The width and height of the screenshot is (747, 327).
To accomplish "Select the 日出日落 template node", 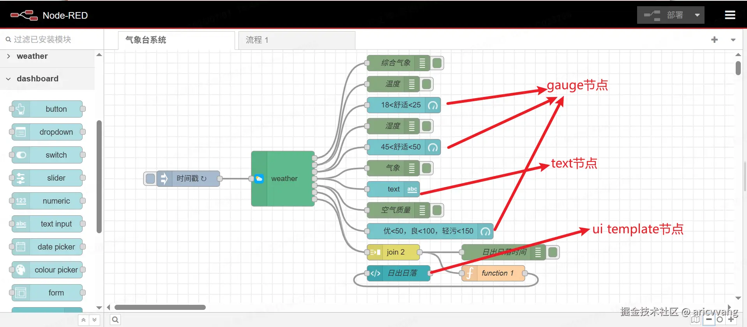I will point(399,273).
